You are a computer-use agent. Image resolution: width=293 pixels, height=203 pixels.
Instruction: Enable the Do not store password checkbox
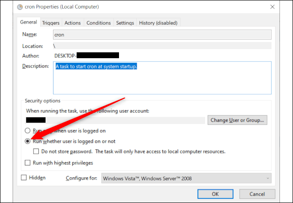pos(37,152)
